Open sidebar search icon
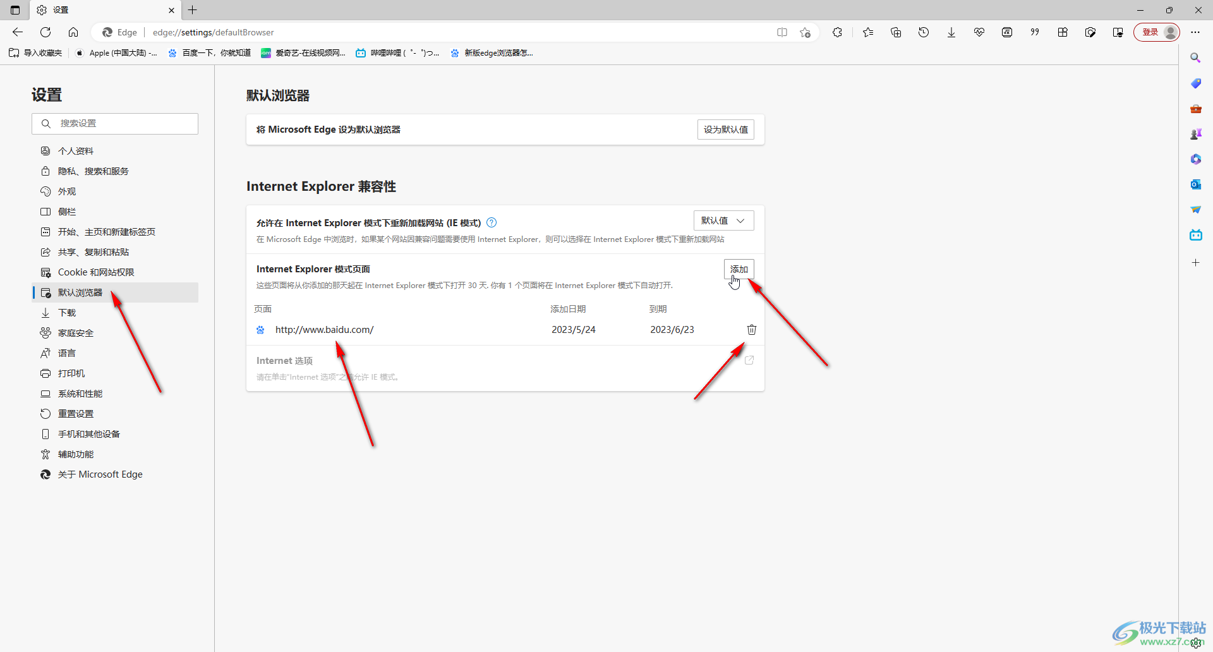This screenshot has width=1213, height=652. [x=1195, y=58]
